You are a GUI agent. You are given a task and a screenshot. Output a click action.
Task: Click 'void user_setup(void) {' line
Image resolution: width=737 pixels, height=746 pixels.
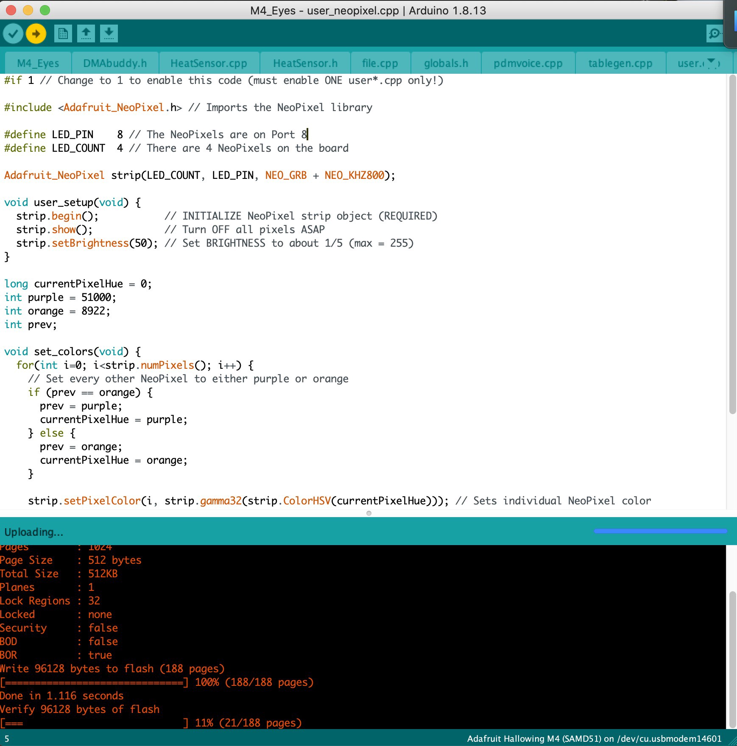pos(73,202)
